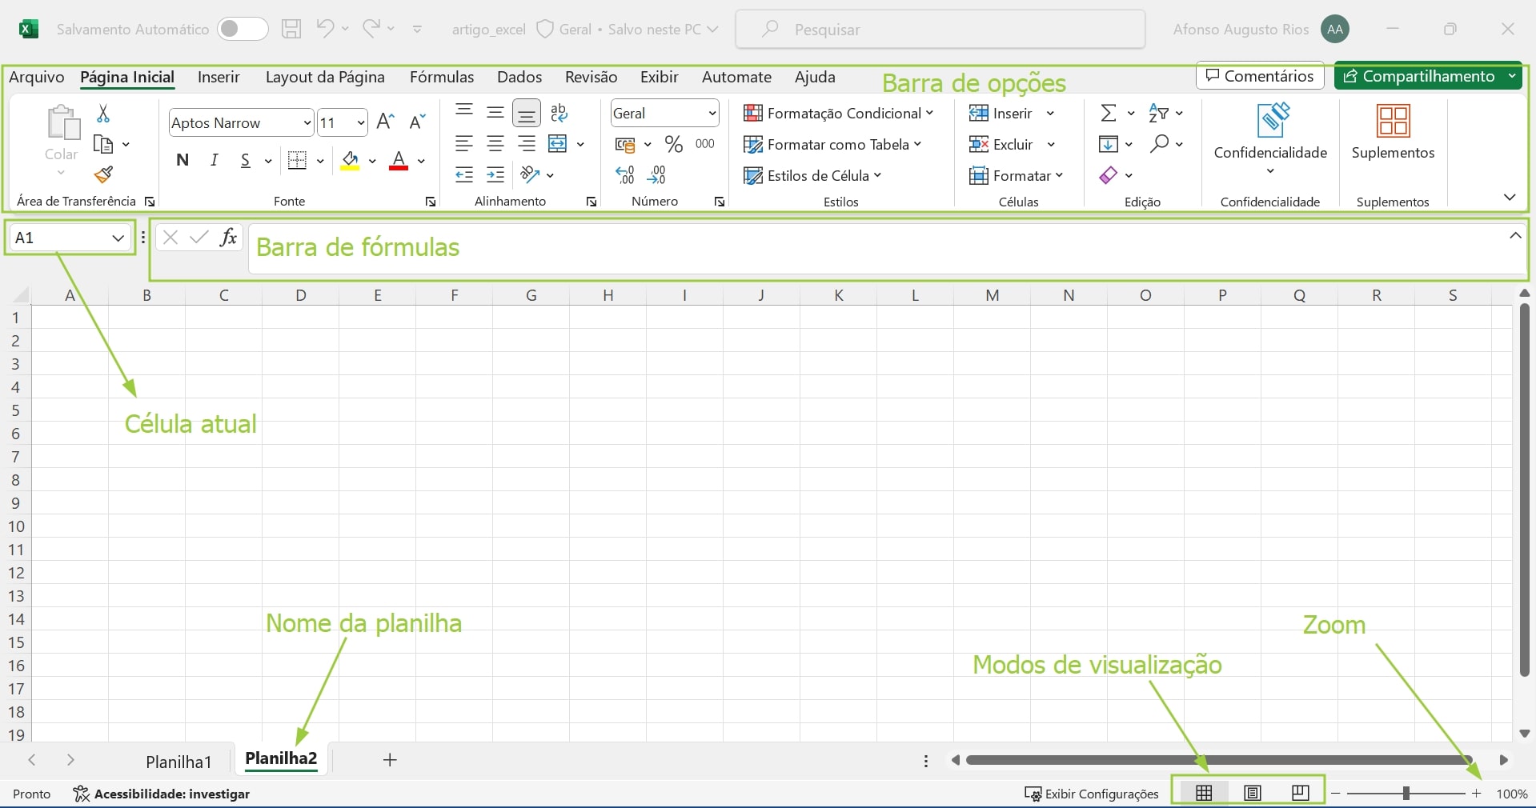Click the Fill down icon
This screenshot has height=808, width=1536.
tap(1109, 144)
